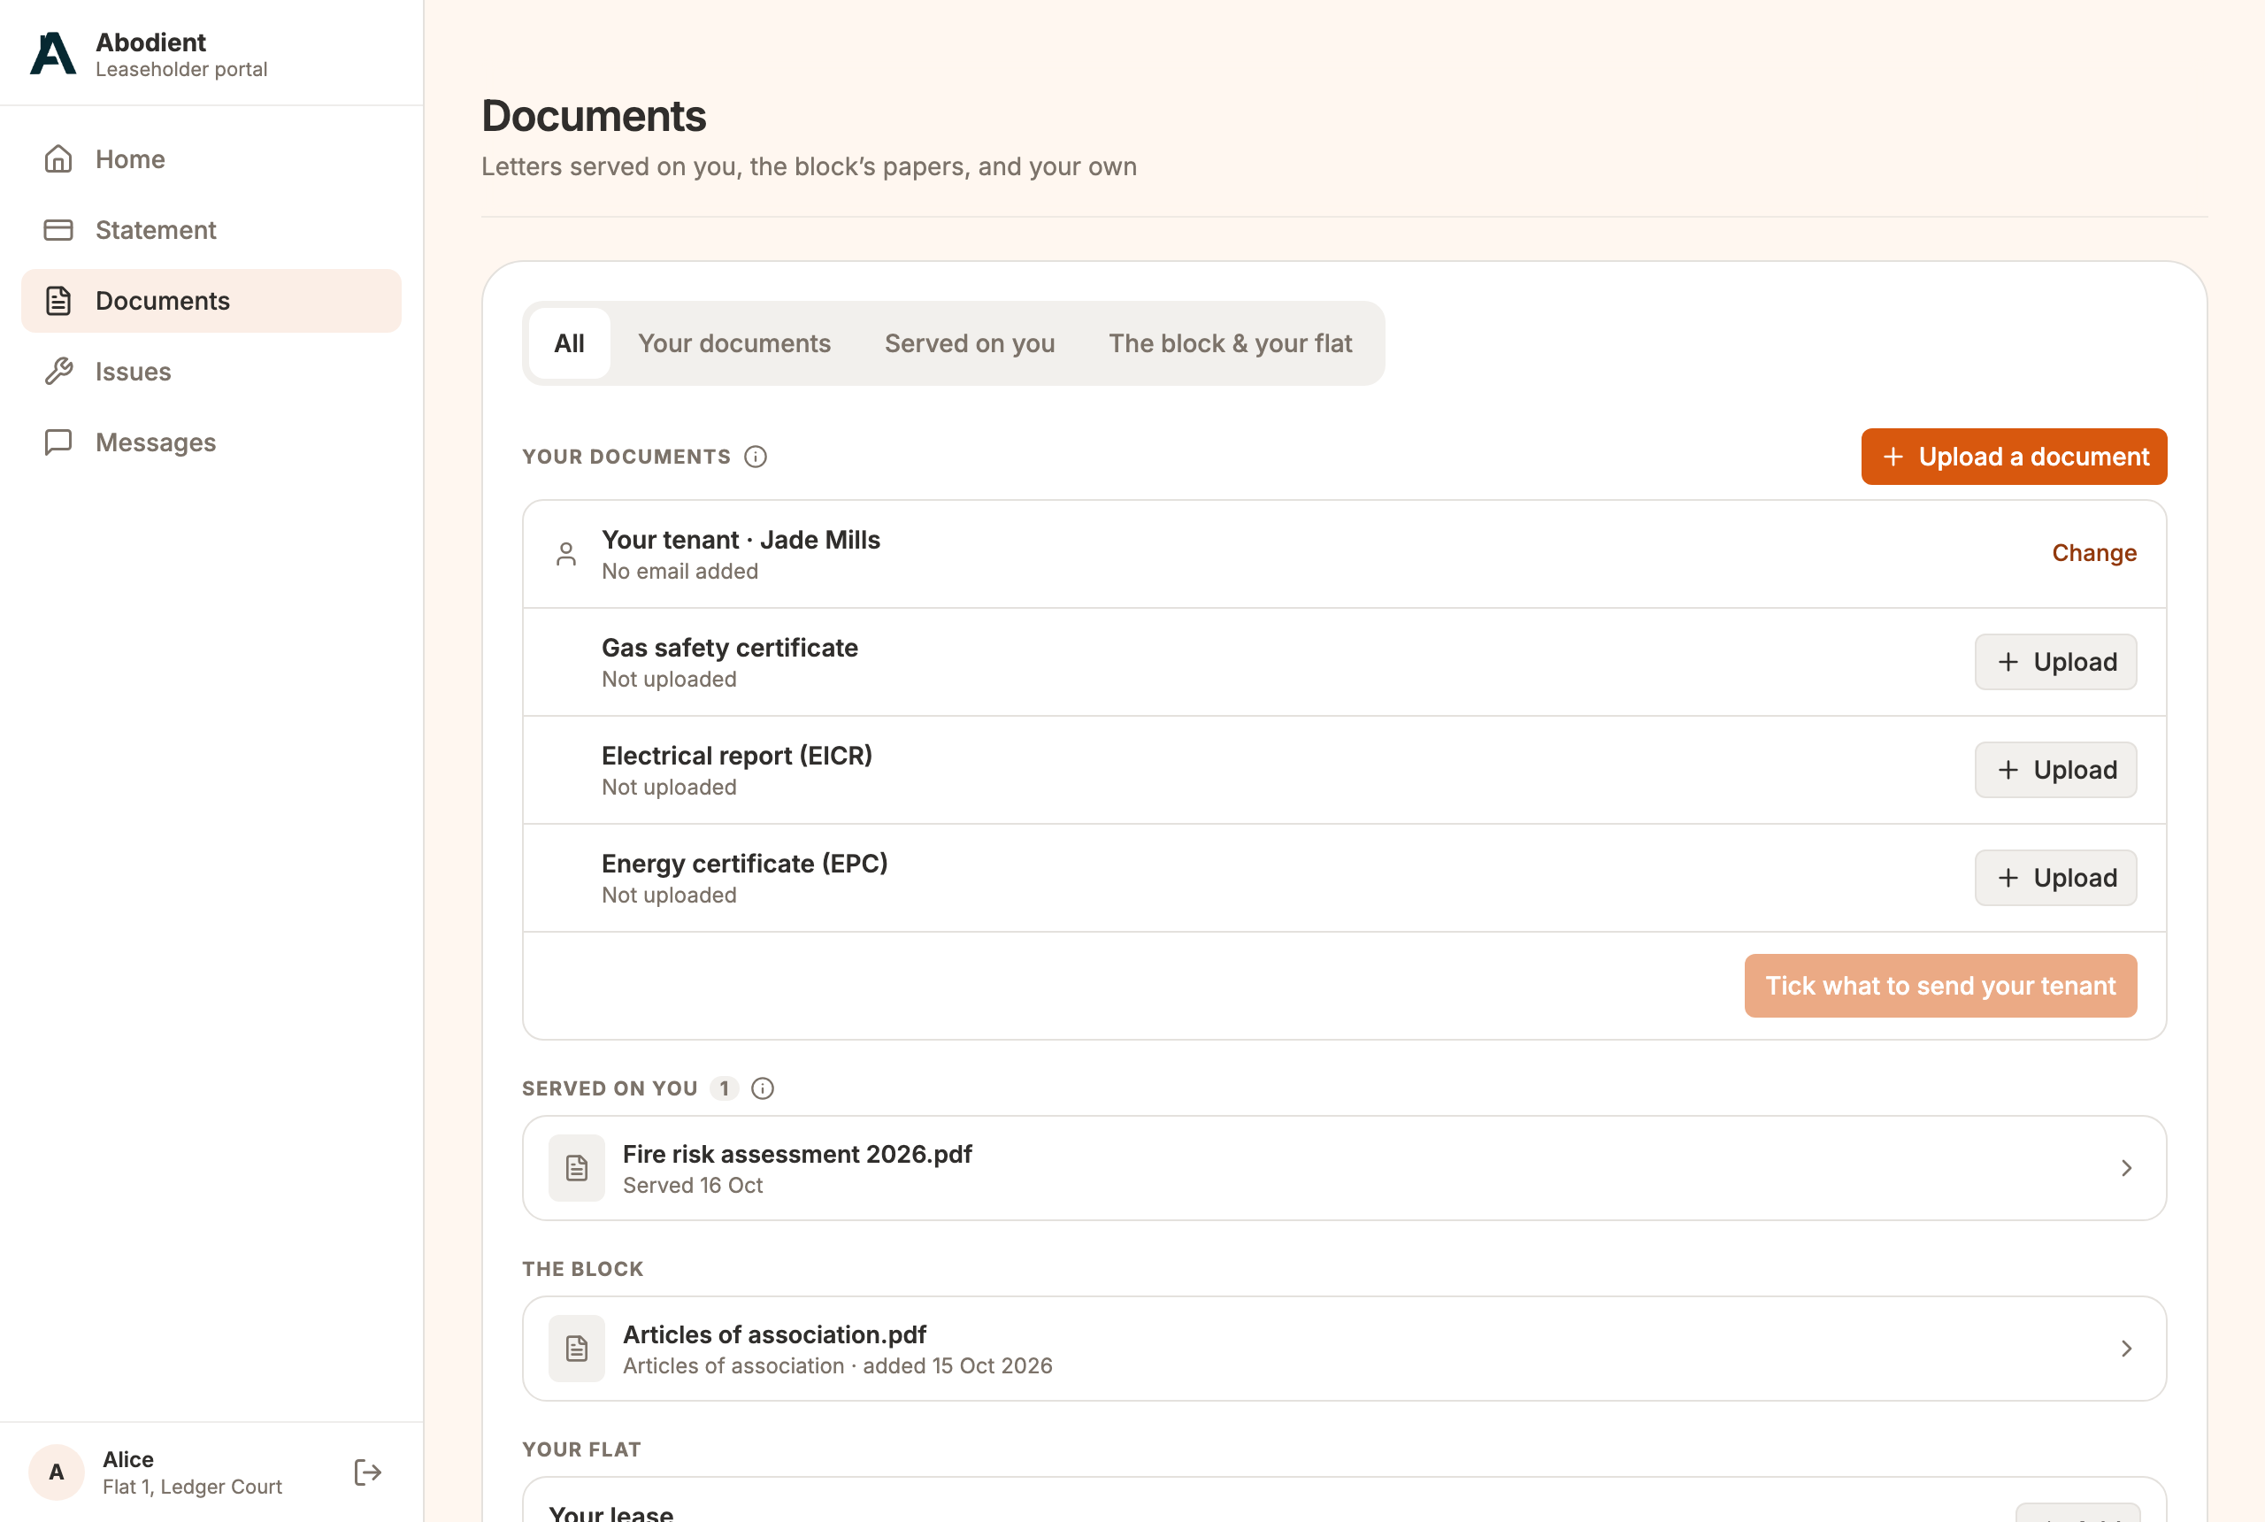The width and height of the screenshot is (2265, 1522).
Task: Click the file icon for Fire risk assessment
Action: pos(577,1168)
